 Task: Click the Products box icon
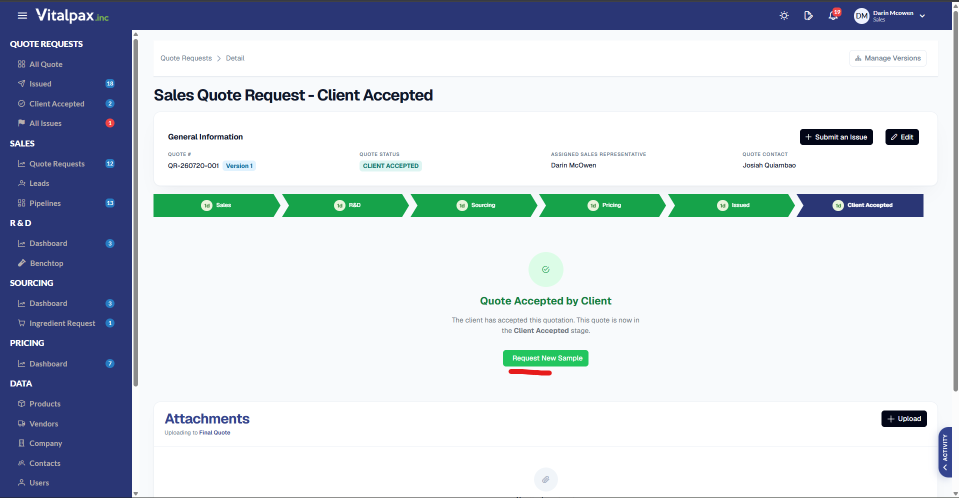[21, 403]
